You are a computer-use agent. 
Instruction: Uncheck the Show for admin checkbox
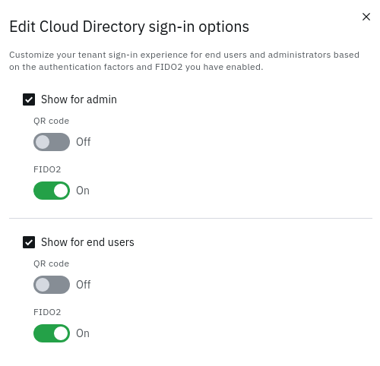(x=29, y=99)
